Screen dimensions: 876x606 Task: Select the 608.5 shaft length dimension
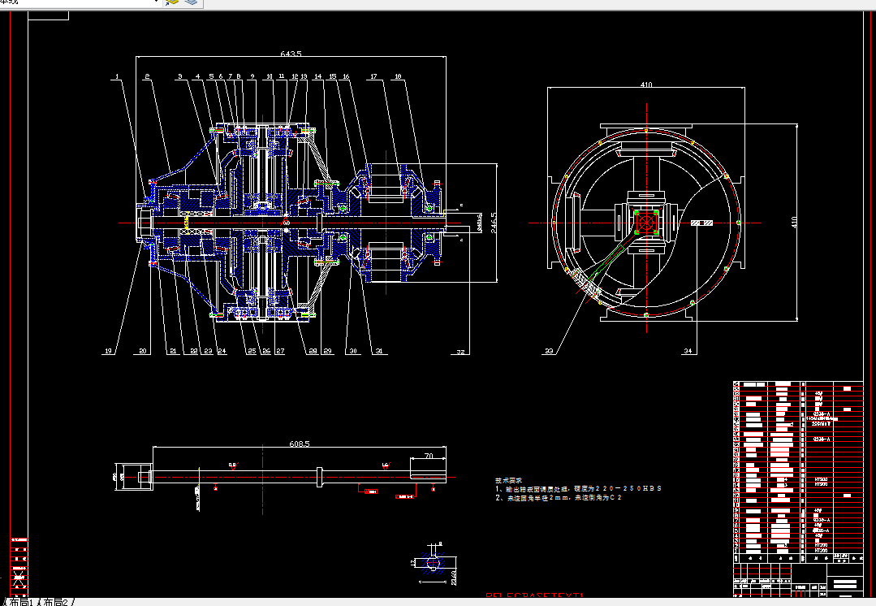click(x=300, y=444)
